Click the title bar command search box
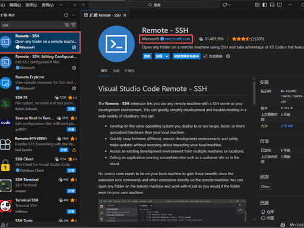The width and height of the screenshot is (304, 228). [x=154, y=5]
